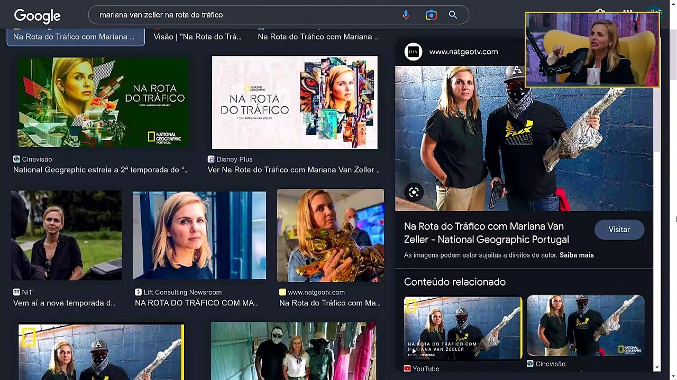Open Google Lens camera search icon
The image size is (677, 380).
coord(431,15)
